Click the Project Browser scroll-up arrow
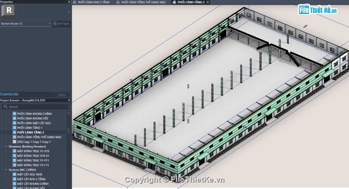 pyautogui.click(x=69, y=113)
